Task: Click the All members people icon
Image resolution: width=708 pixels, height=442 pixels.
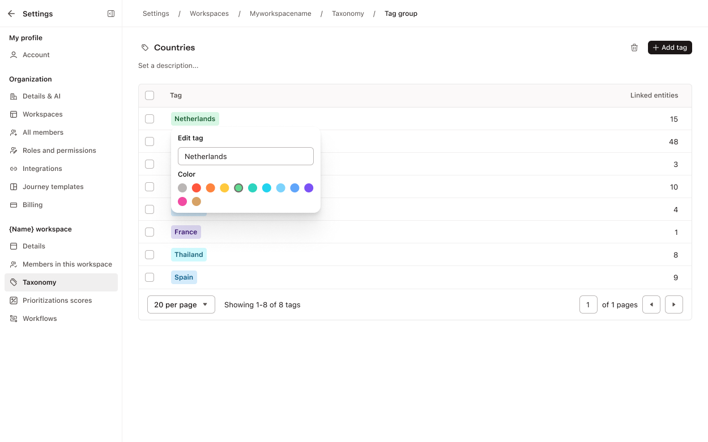Action: (14, 132)
